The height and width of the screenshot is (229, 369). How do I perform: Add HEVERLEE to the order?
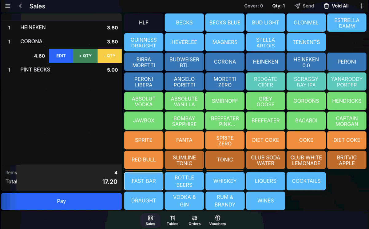(184, 42)
